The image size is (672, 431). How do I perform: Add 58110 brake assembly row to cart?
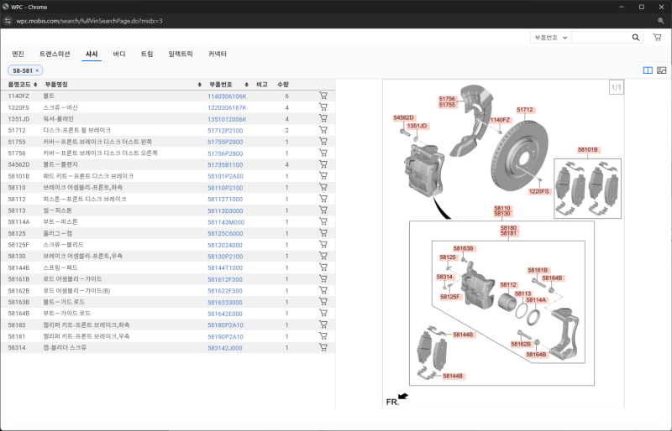click(323, 187)
